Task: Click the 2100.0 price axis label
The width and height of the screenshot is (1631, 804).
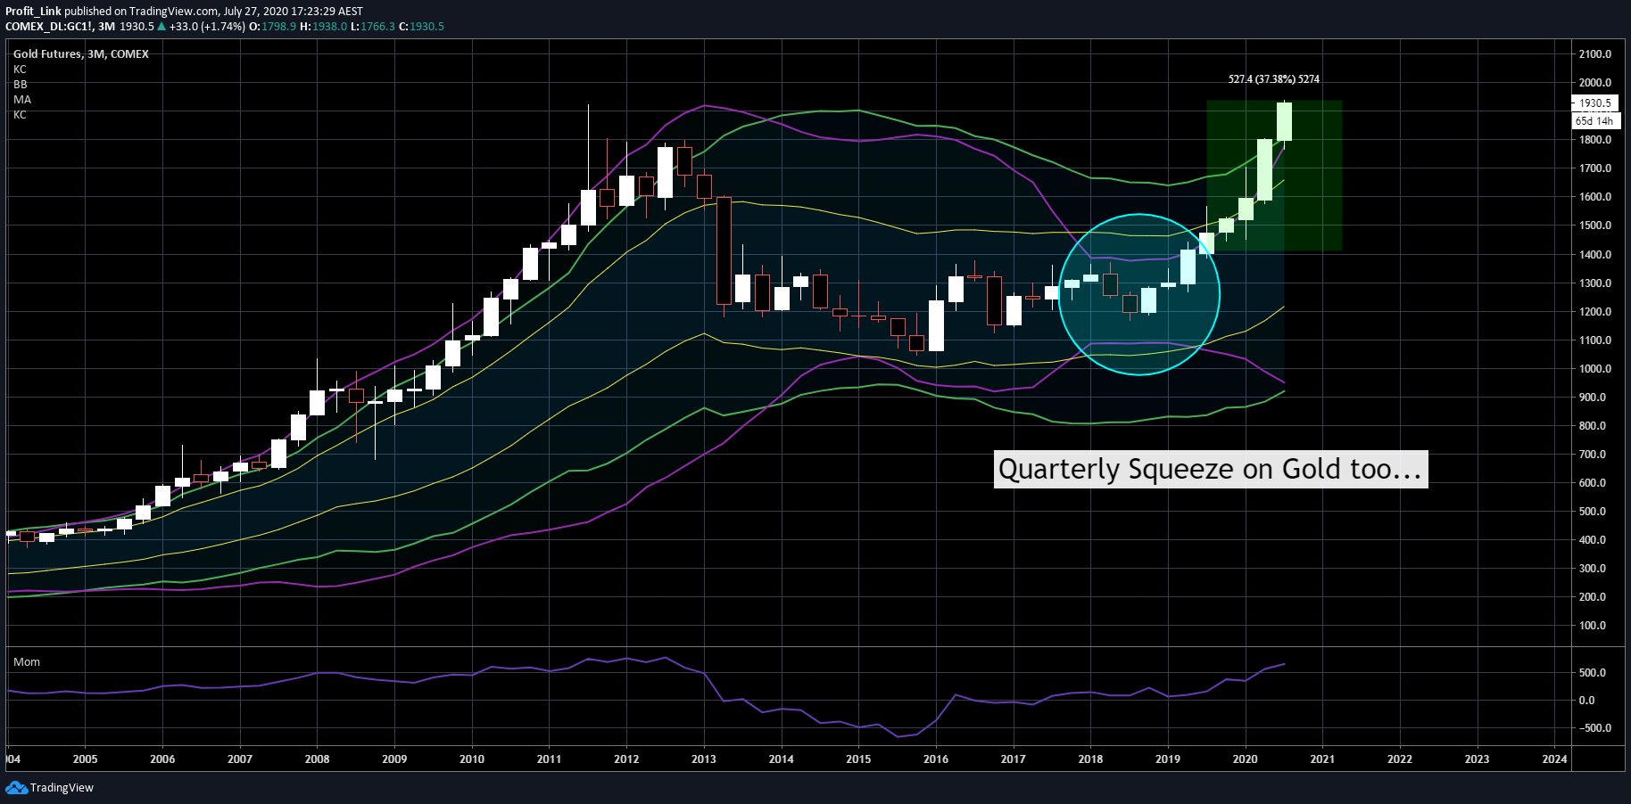Action: tap(1594, 54)
